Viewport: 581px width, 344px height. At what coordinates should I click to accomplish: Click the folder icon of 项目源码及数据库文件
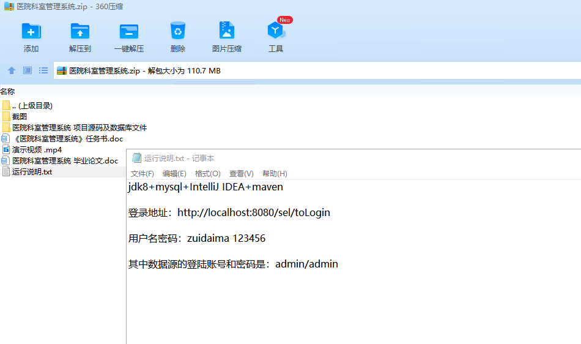point(6,127)
